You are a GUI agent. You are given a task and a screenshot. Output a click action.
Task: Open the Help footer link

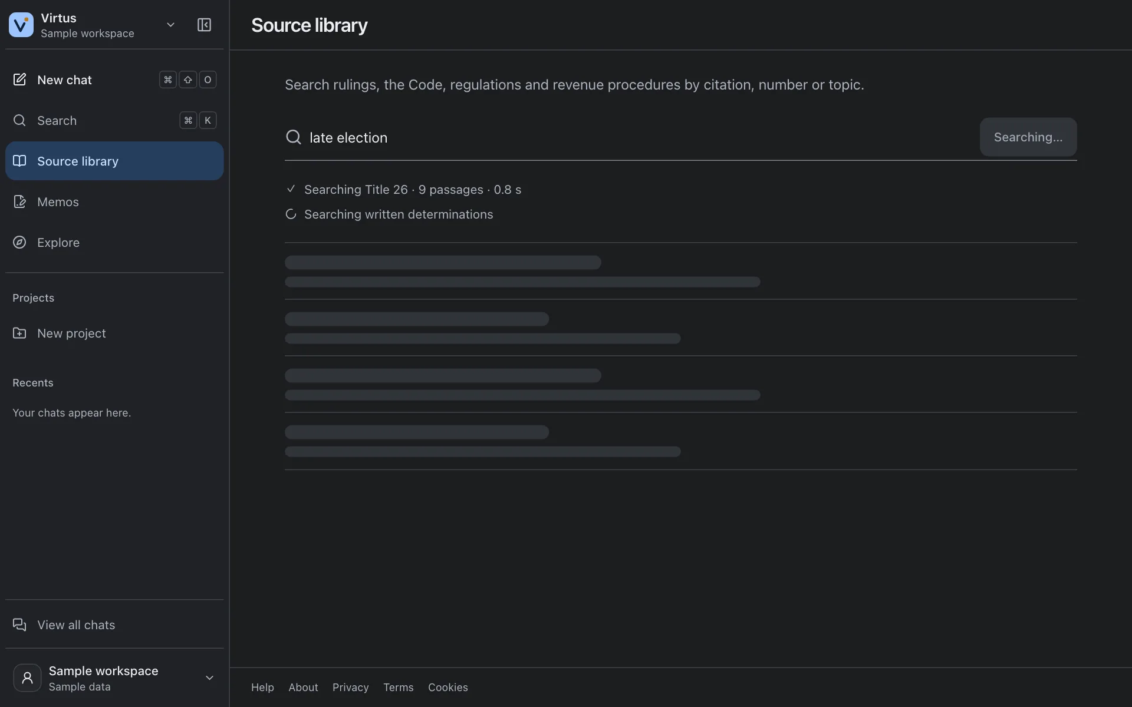pyautogui.click(x=262, y=688)
